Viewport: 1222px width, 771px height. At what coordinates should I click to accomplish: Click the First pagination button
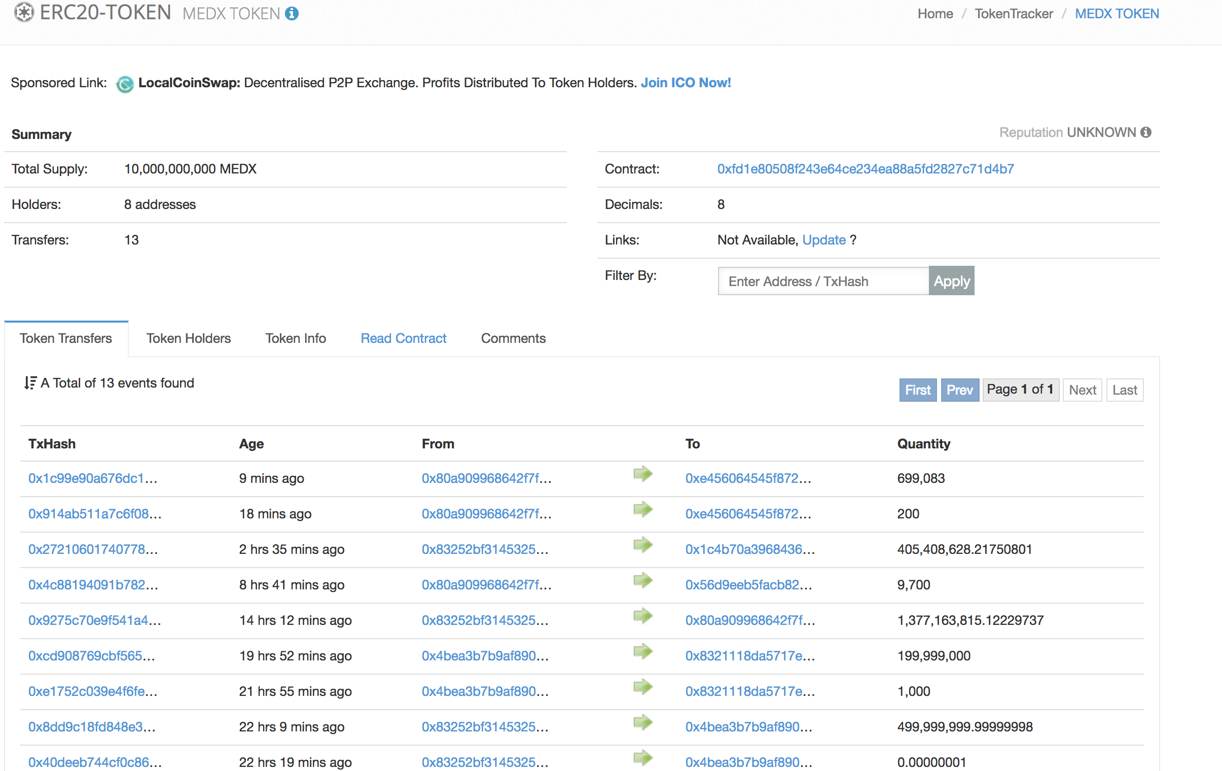918,391
